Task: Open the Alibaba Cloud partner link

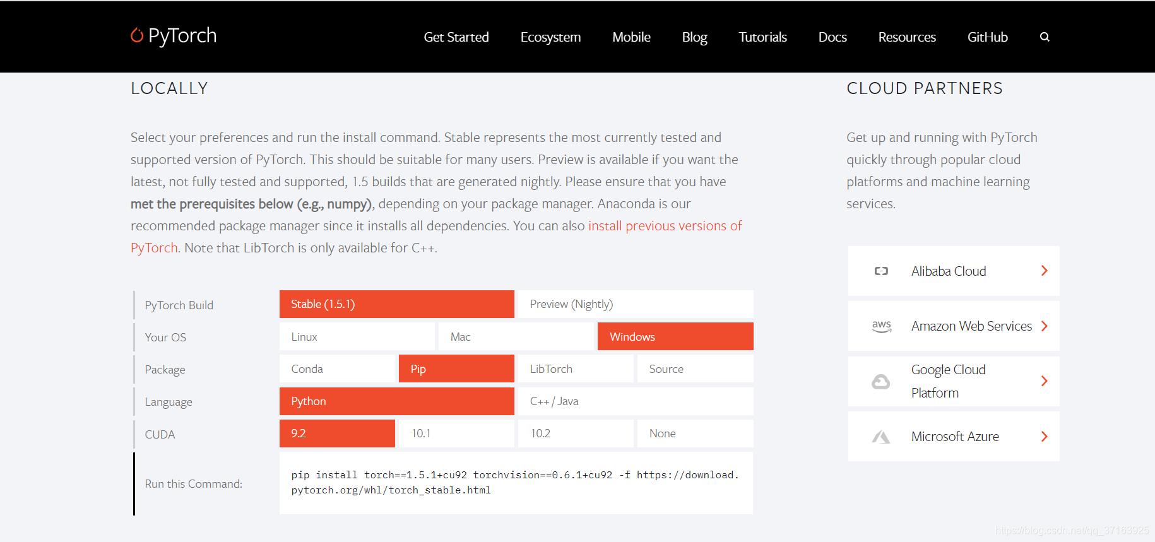Action: (954, 271)
